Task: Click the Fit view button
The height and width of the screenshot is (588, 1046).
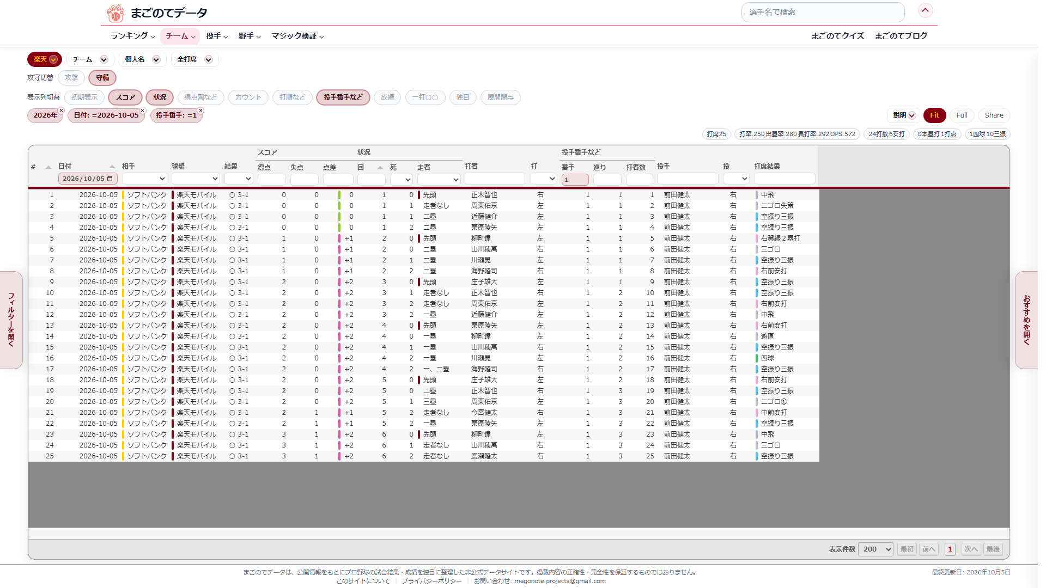Action: click(934, 115)
